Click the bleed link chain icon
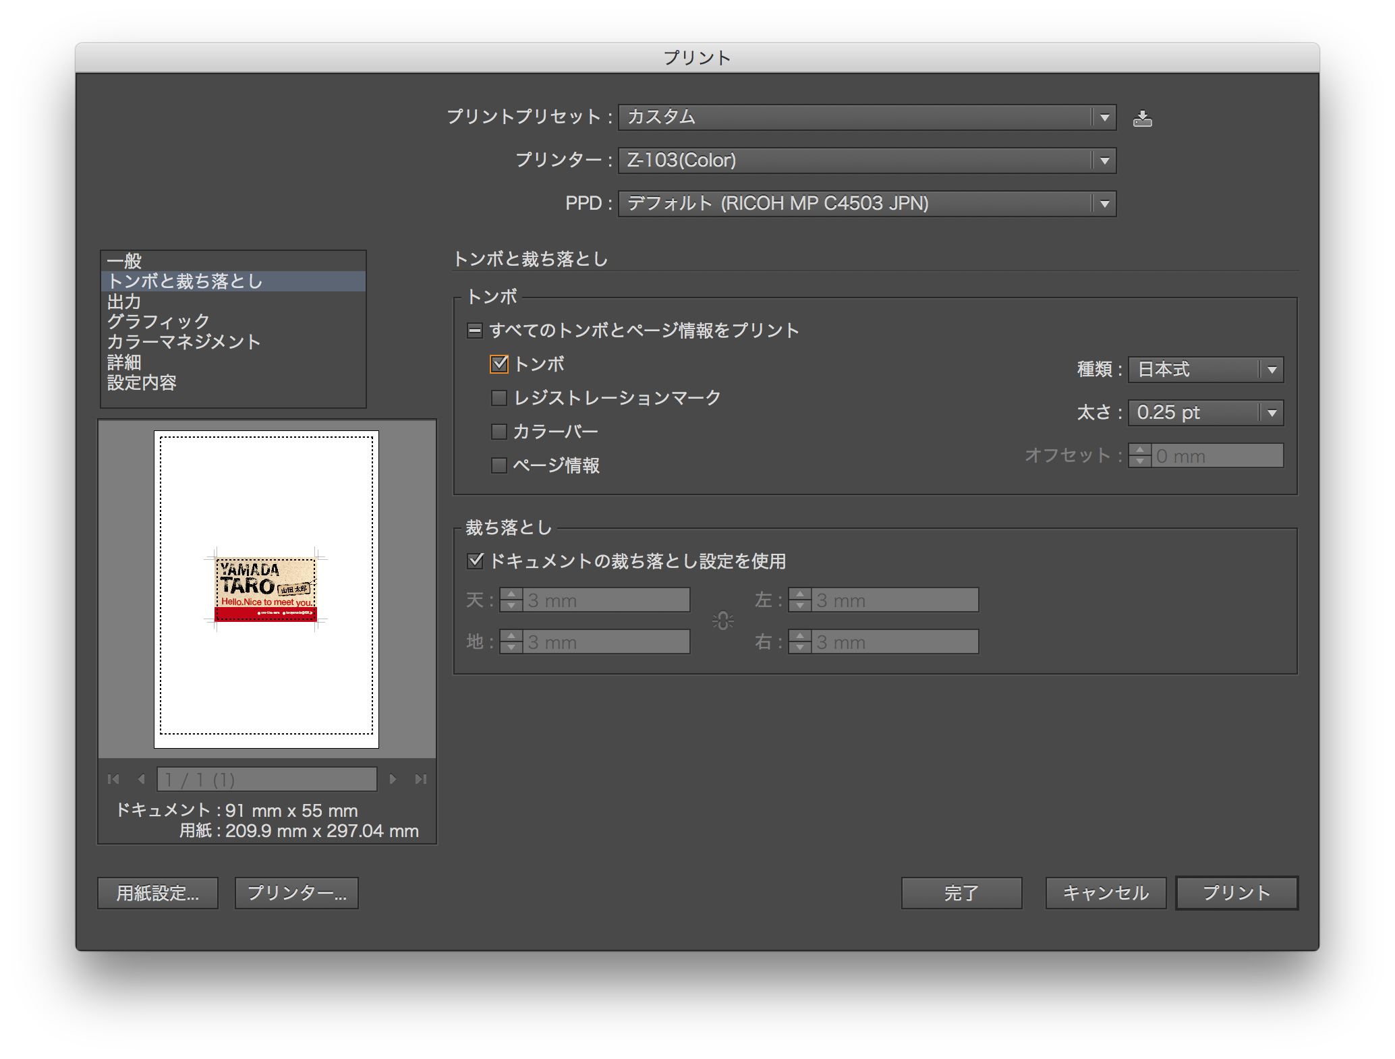This screenshot has height=1059, width=1395. (x=722, y=621)
